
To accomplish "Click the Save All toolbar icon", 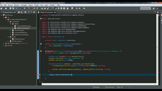I will pos(13,8).
